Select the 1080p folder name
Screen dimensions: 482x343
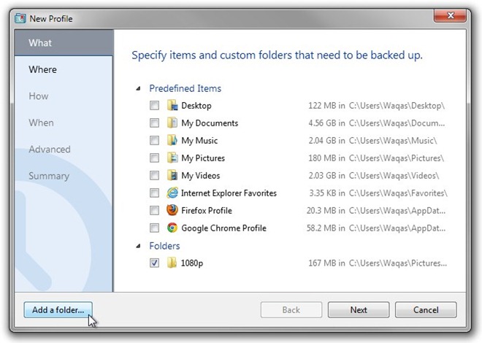point(192,263)
